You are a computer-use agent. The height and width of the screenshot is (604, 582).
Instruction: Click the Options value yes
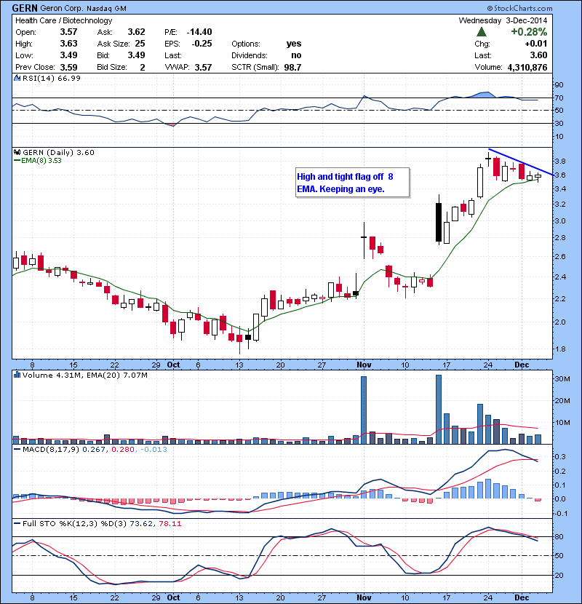[294, 44]
